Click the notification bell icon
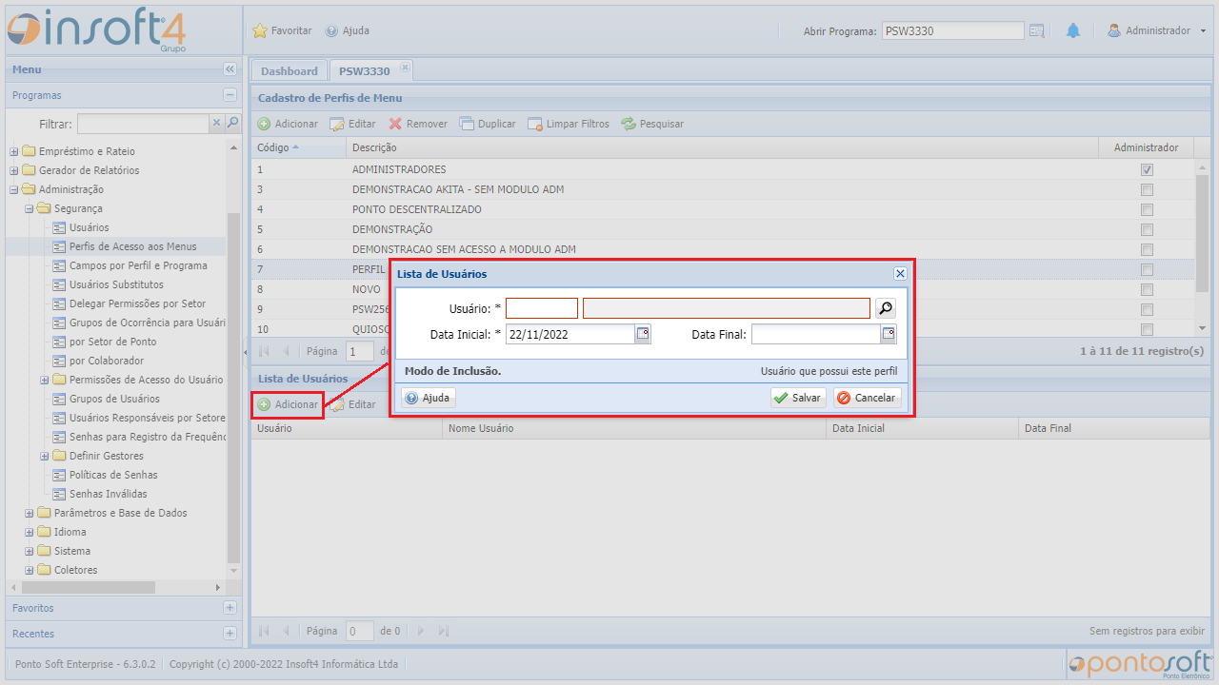The height and width of the screenshot is (685, 1219). point(1073,30)
